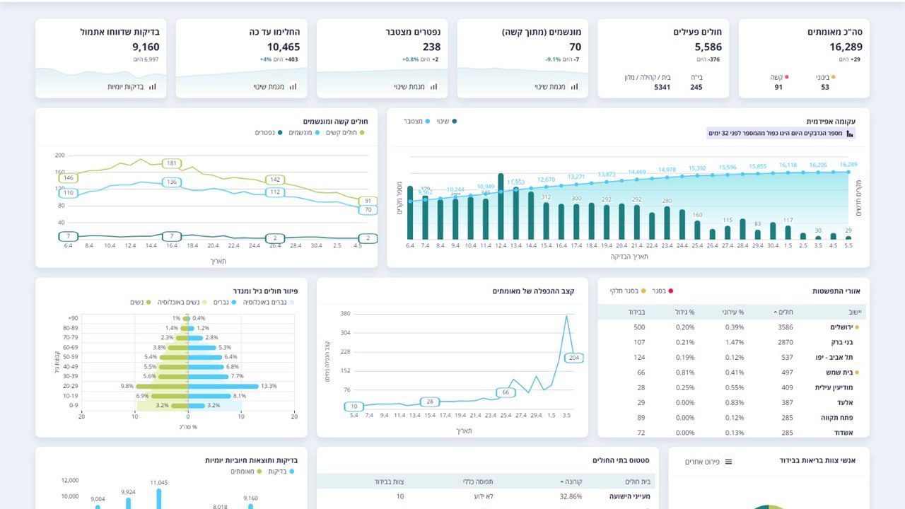This screenshot has height=509, width=905.
Task: Select the מעייני הישועה hospital row
Action: pyautogui.click(x=486, y=497)
